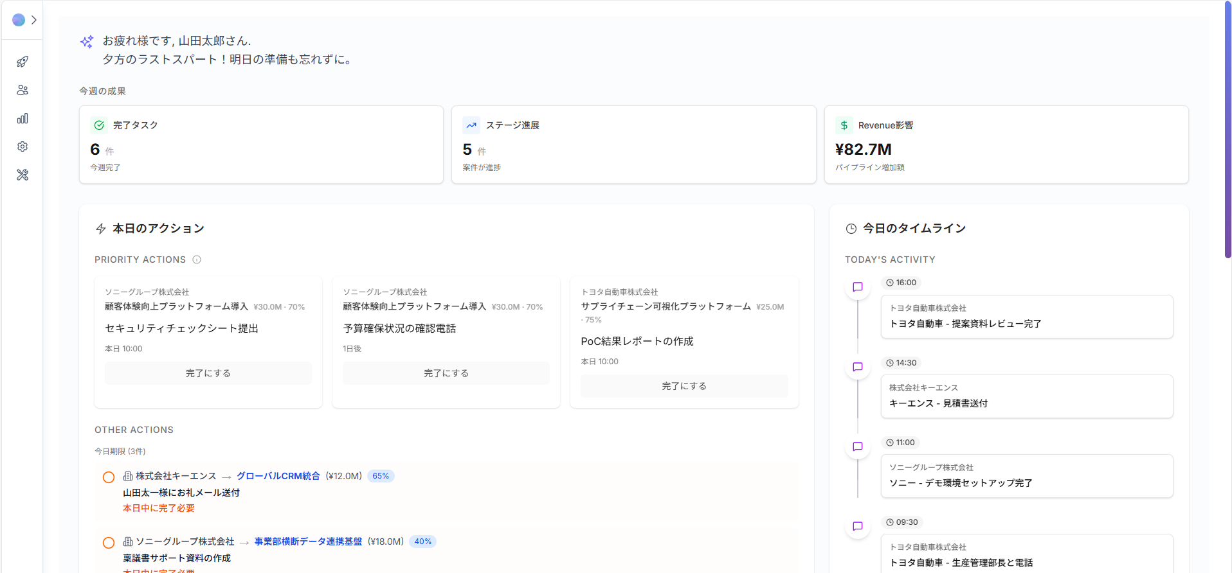Image resolution: width=1232 pixels, height=573 pixels.
Task: Click the 16:00 timeline comment icon
Action: coord(857,287)
